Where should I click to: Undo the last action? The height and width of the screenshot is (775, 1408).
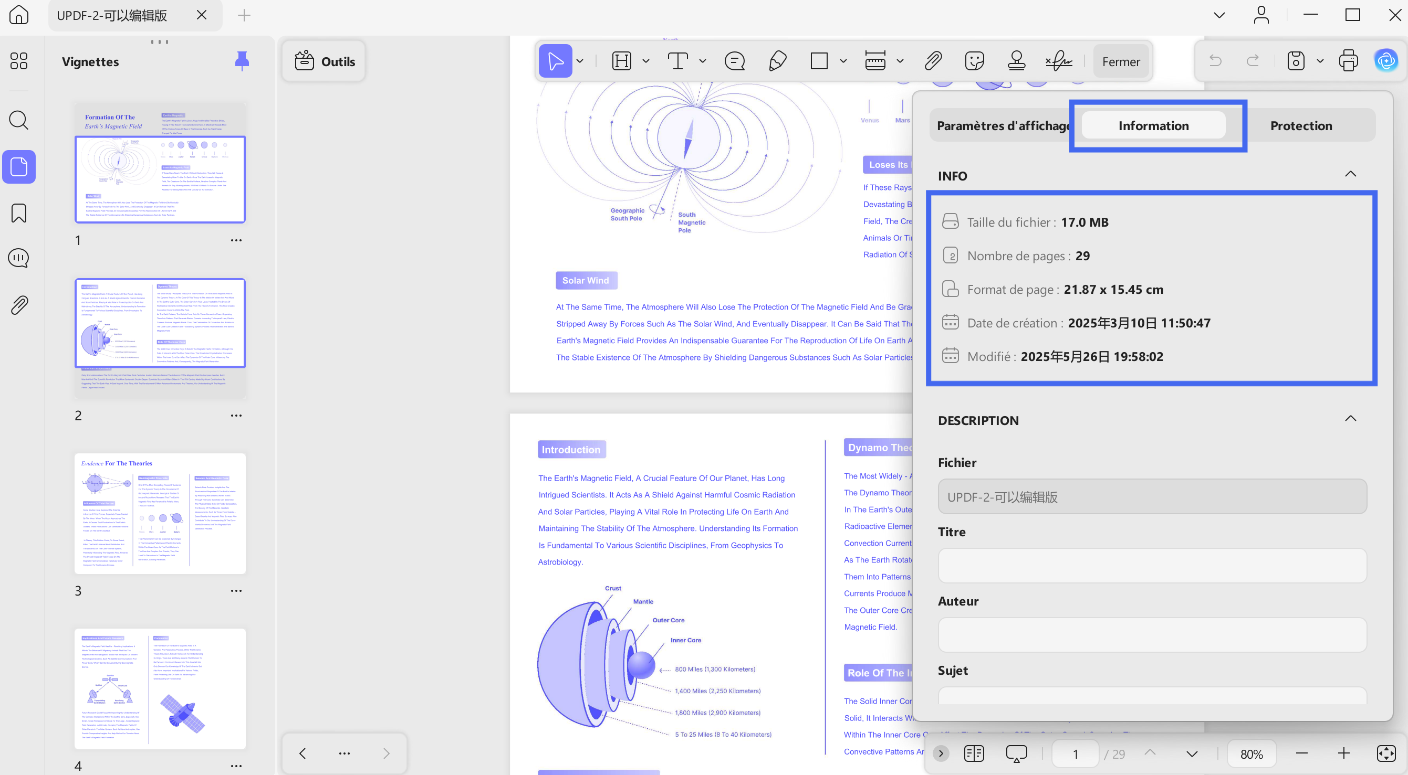tap(1215, 61)
